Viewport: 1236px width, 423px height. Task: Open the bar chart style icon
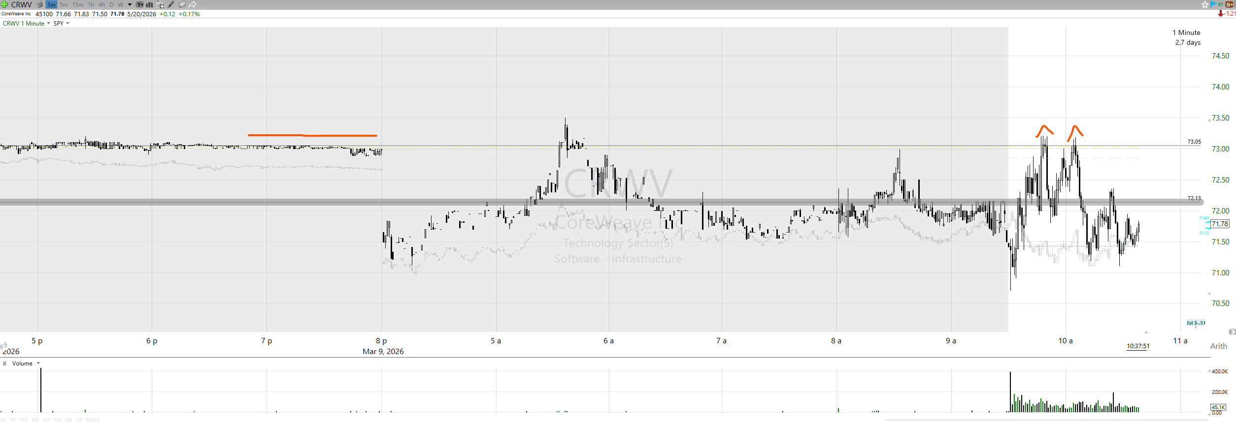point(149,4)
